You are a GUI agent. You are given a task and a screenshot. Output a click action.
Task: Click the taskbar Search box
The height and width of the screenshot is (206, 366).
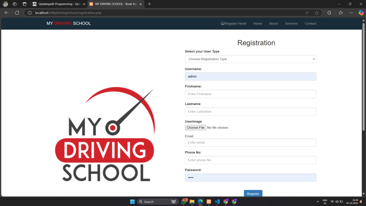pyautogui.click(x=158, y=202)
